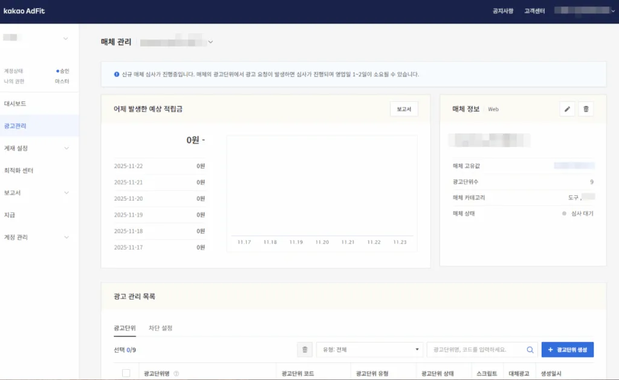Viewport: 619px width, 380px height.
Task: Open the 유형: 전체 filter dropdown
Action: [x=369, y=349]
